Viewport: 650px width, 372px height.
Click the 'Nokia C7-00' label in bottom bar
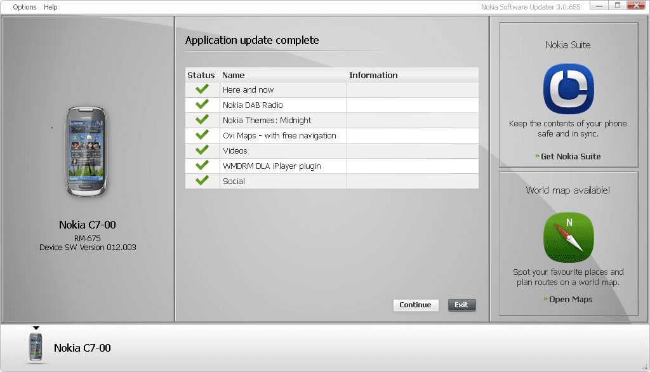pos(83,348)
